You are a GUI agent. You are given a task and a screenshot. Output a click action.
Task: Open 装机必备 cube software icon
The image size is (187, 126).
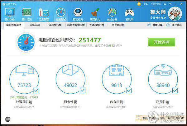(x=112, y=14)
